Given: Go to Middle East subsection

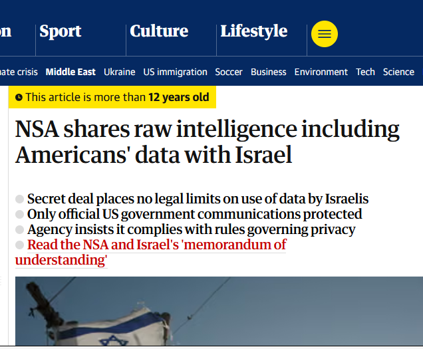Looking at the screenshot, I should pos(70,72).
